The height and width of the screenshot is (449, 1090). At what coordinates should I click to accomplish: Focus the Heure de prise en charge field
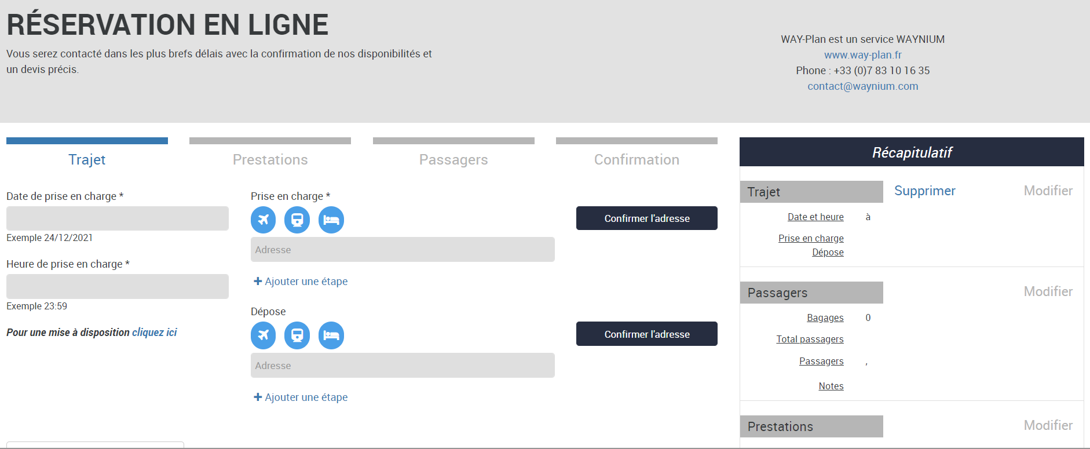point(118,287)
